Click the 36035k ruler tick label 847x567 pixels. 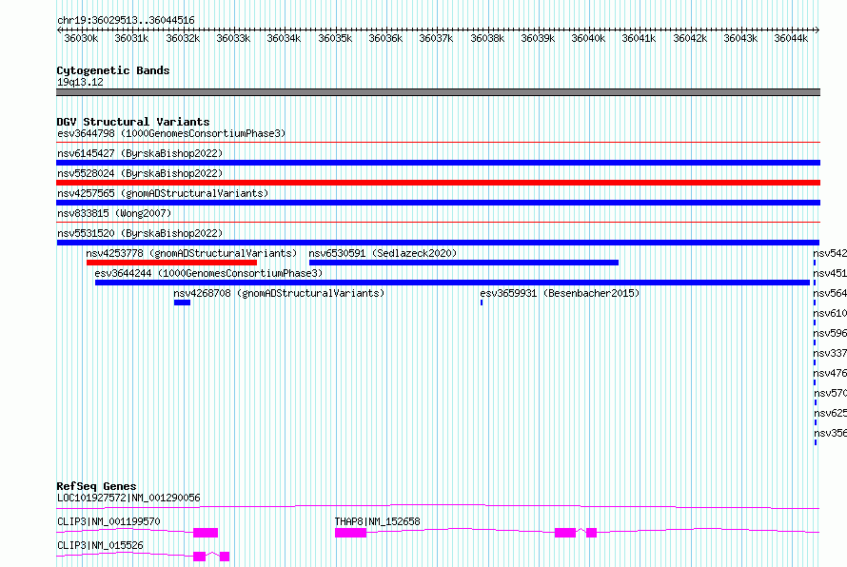coord(335,38)
